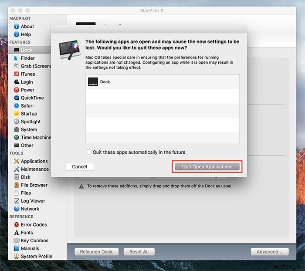The height and width of the screenshot is (271, 305).
Task: Click the Other terminal icon
Action: 17,146
